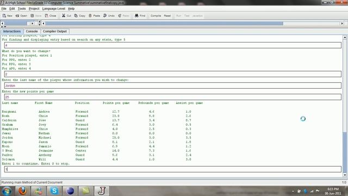Click the input field containing 2
This screenshot has width=348, height=196.
click(173, 74)
